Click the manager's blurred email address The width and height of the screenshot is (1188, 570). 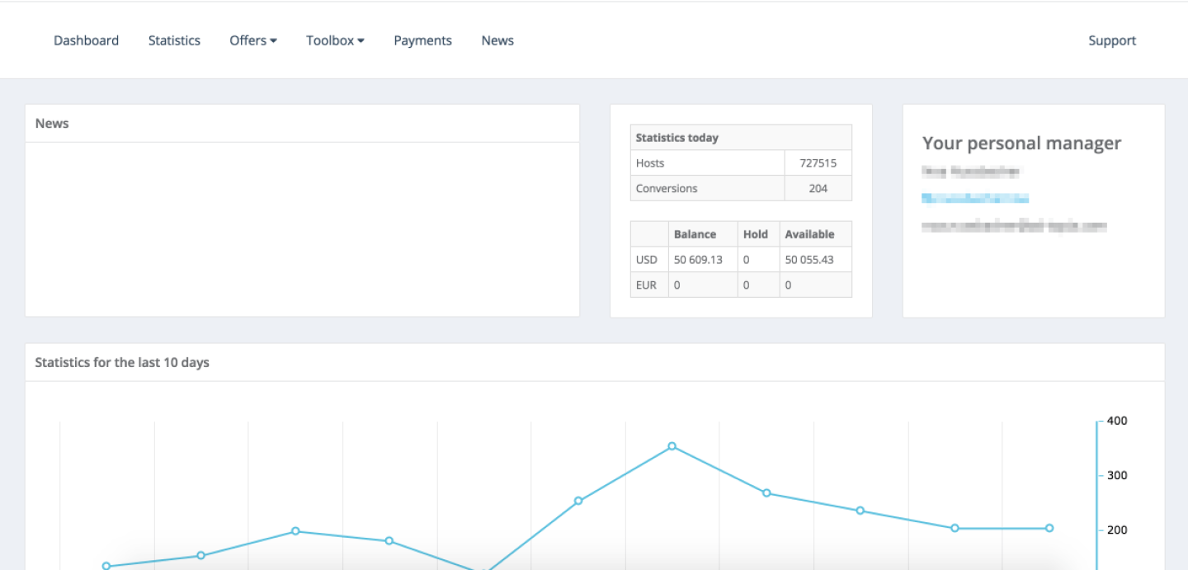tap(1014, 225)
